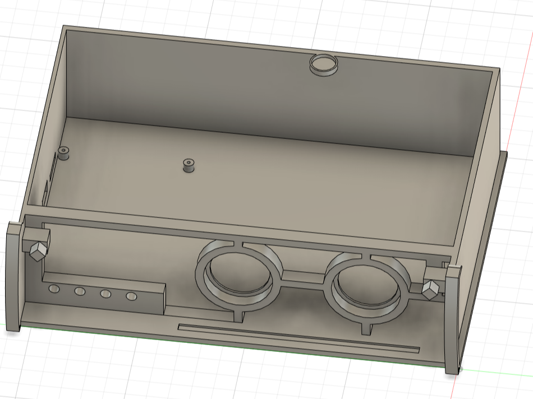Screen dimensions: 533x399
Task: Select the standoff post in the middle of the floor
Action: pyautogui.click(x=189, y=165)
